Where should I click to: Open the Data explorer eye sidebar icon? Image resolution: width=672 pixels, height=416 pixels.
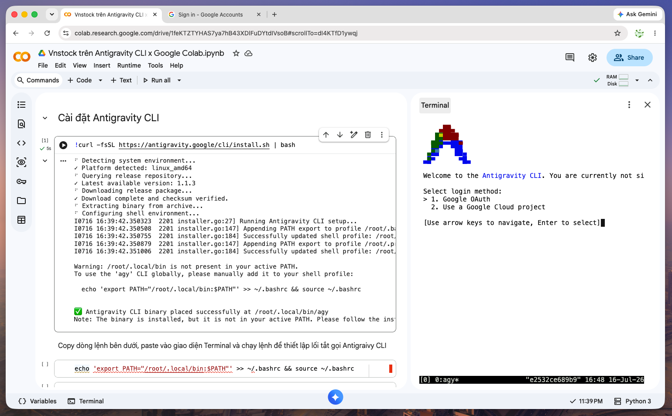coord(21,162)
